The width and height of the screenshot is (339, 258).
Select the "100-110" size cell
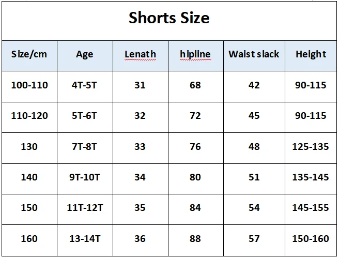[x=29, y=85]
